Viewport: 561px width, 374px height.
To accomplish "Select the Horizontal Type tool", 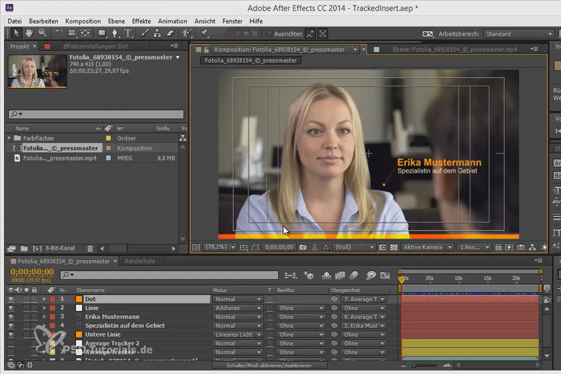I will coord(128,33).
